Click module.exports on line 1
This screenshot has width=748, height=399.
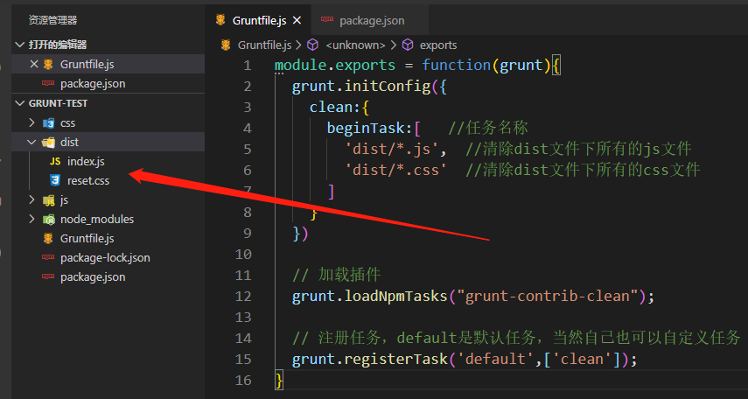point(335,65)
